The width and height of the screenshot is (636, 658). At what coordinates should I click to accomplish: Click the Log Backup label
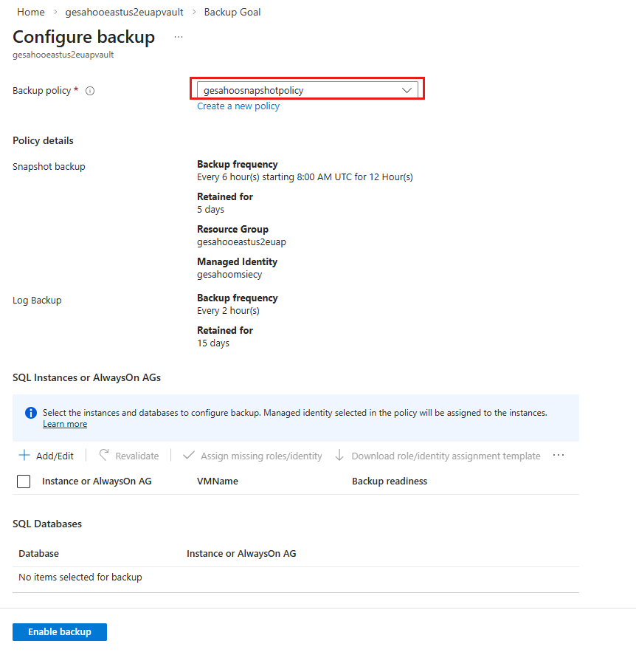pos(37,301)
